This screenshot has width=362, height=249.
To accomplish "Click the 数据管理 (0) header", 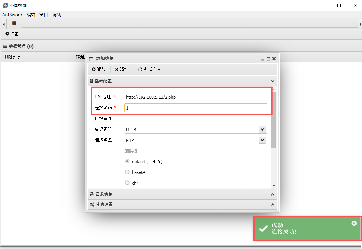I will point(18,46).
